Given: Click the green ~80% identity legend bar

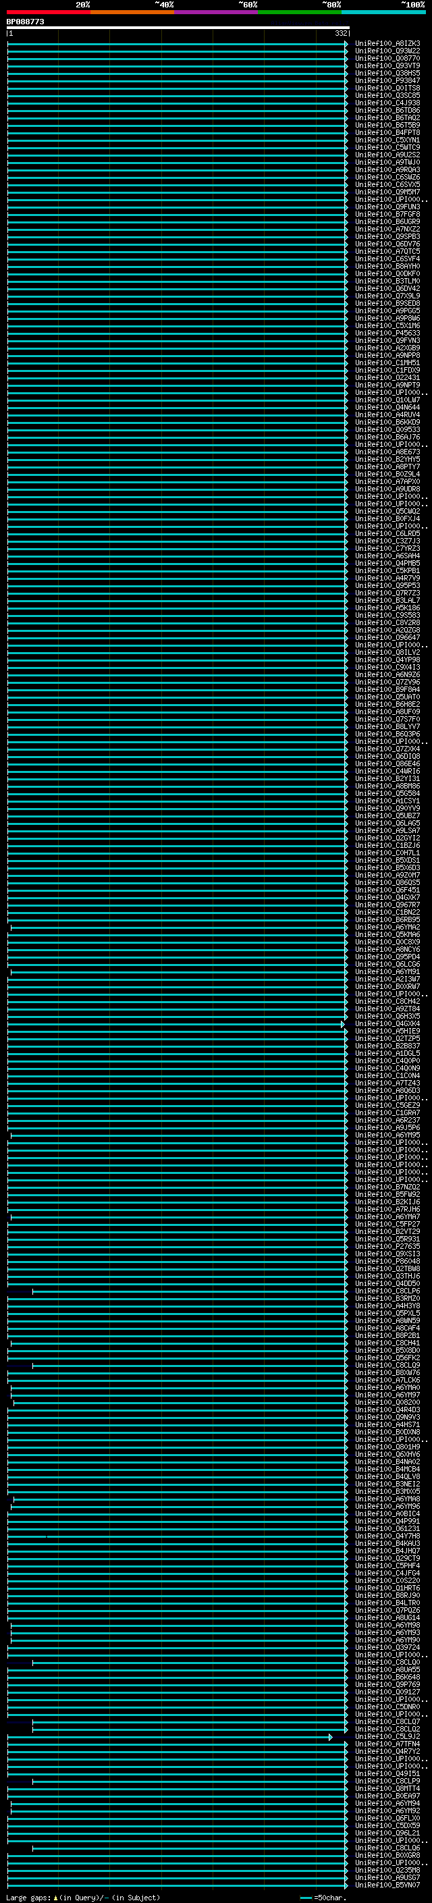Looking at the screenshot, I should coord(300,13).
